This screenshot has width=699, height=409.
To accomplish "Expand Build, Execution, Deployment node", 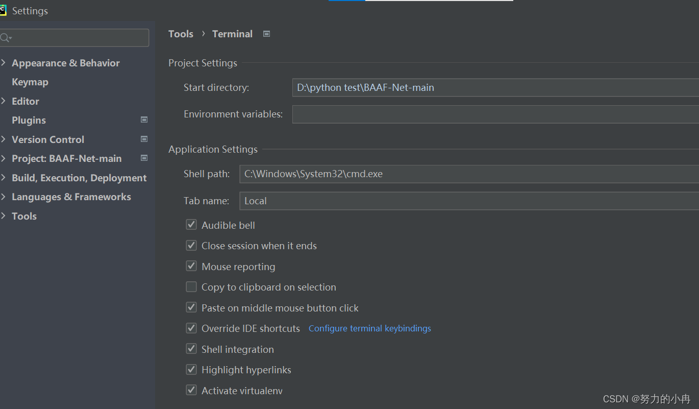I will pyautogui.click(x=4, y=178).
